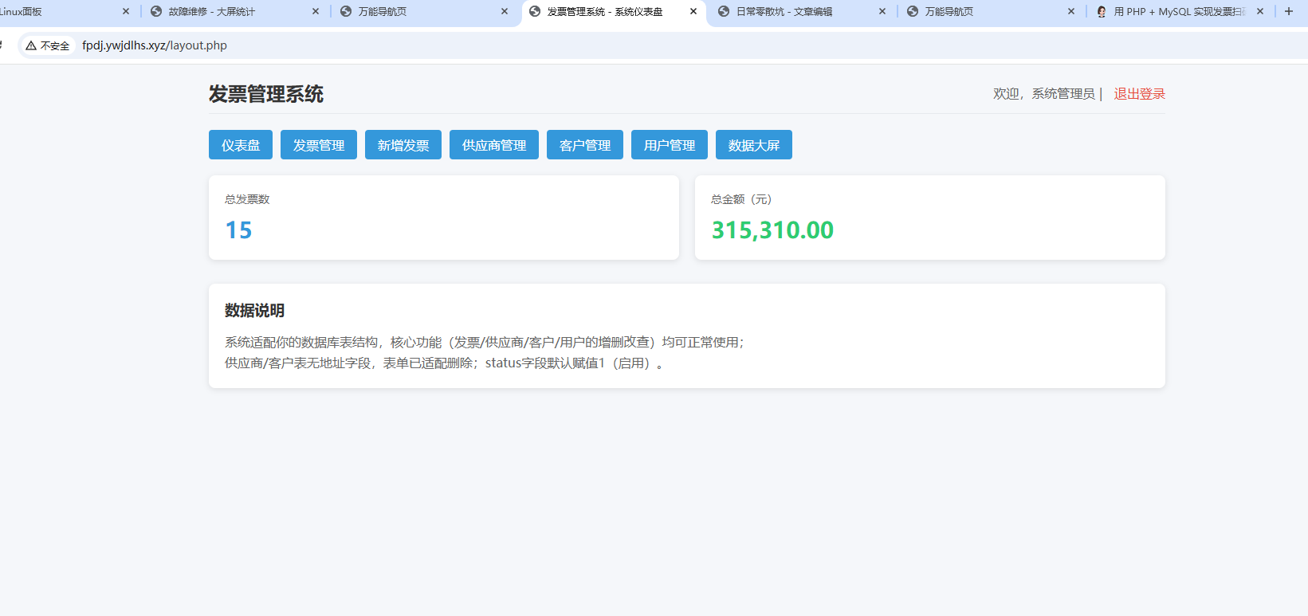Click the globe favicon of 日常零散坑 tab
Image resolution: width=1308 pixels, height=616 pixels.
(x=724, y=12)
